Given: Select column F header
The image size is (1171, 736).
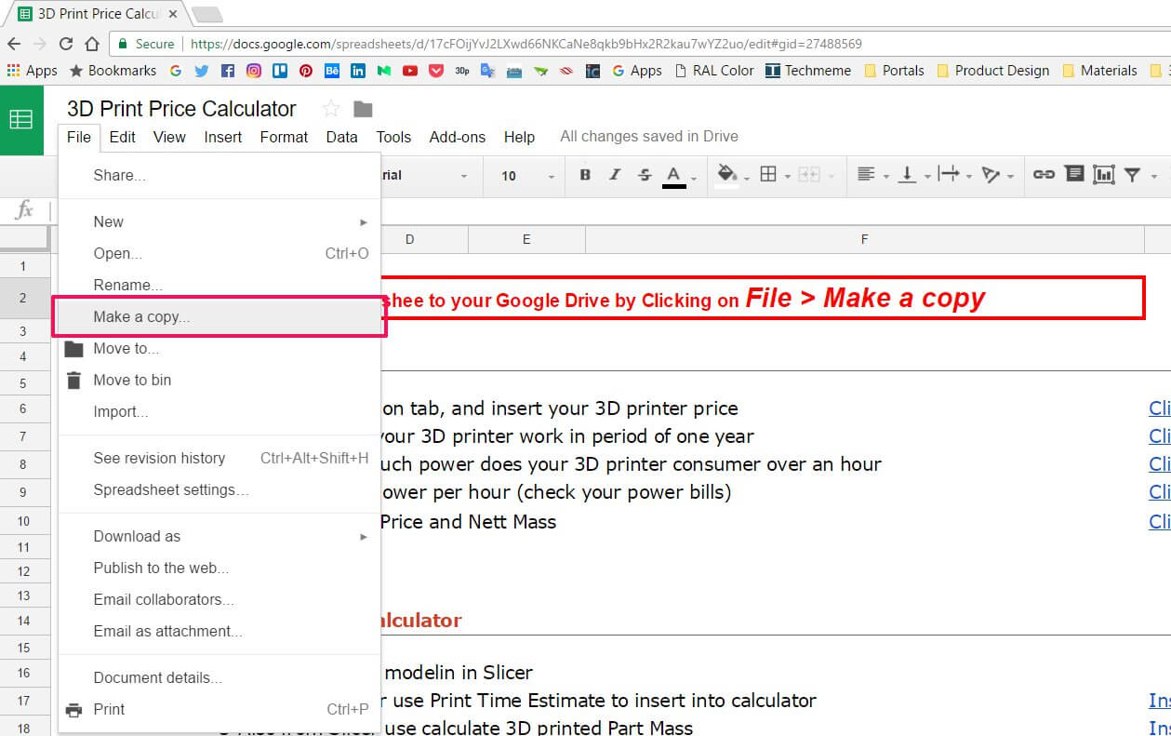Looking at the screenshot, I should (x=864, y=240).
